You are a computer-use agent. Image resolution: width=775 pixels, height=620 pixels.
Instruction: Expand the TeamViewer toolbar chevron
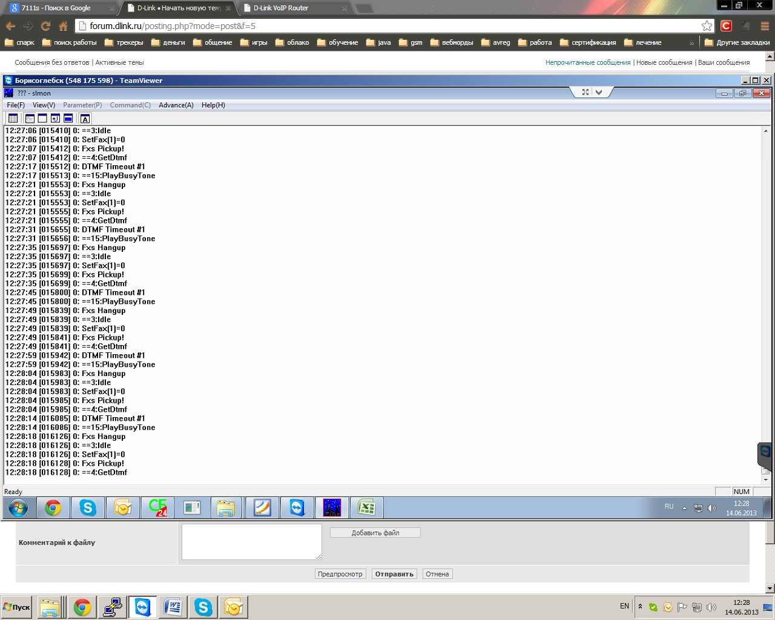click(x=599, y=92)
